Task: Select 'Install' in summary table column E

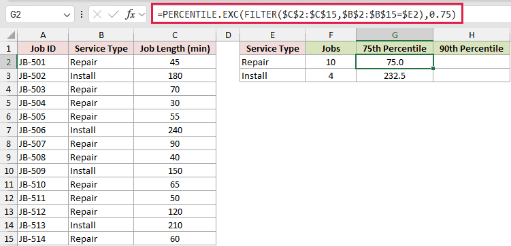Action: pyautogui.click(x=272, y=75)
